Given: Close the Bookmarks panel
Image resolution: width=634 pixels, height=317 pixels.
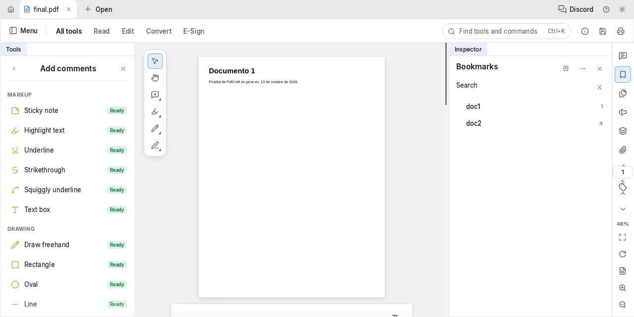Looking at the screenshot, I should pyautogui.click(x=600, y=69).
